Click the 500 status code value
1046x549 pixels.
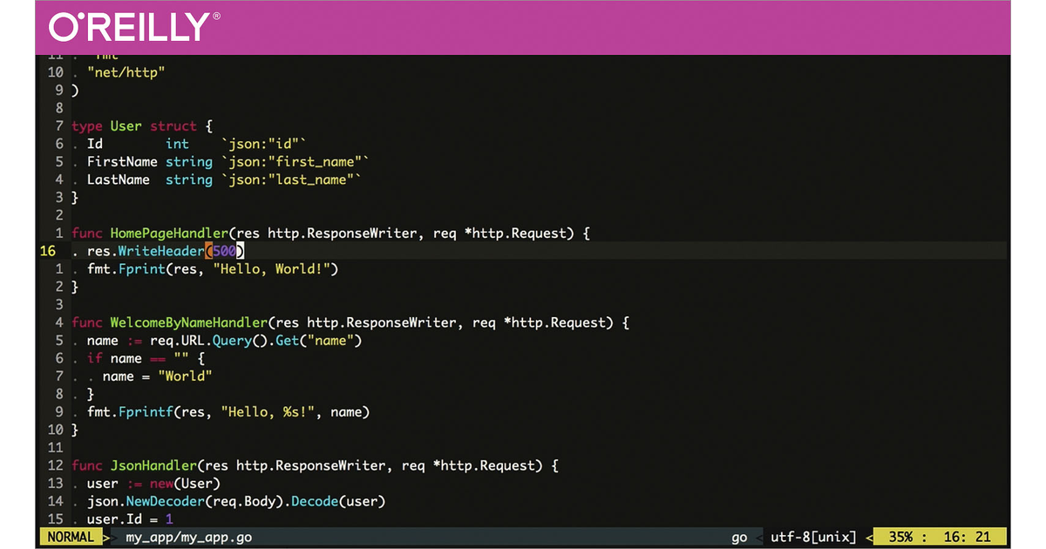(x=224, y=251)
